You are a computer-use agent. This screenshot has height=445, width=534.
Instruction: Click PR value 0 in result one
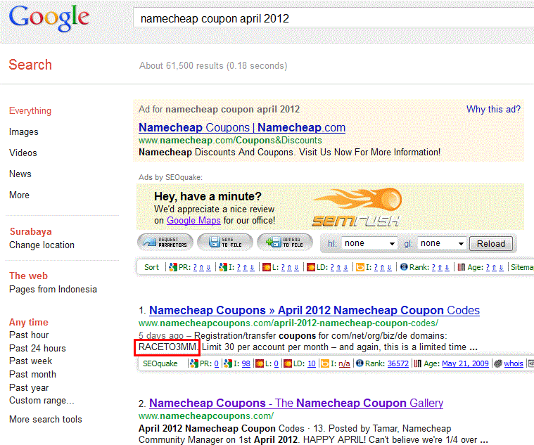pos(216,363)
